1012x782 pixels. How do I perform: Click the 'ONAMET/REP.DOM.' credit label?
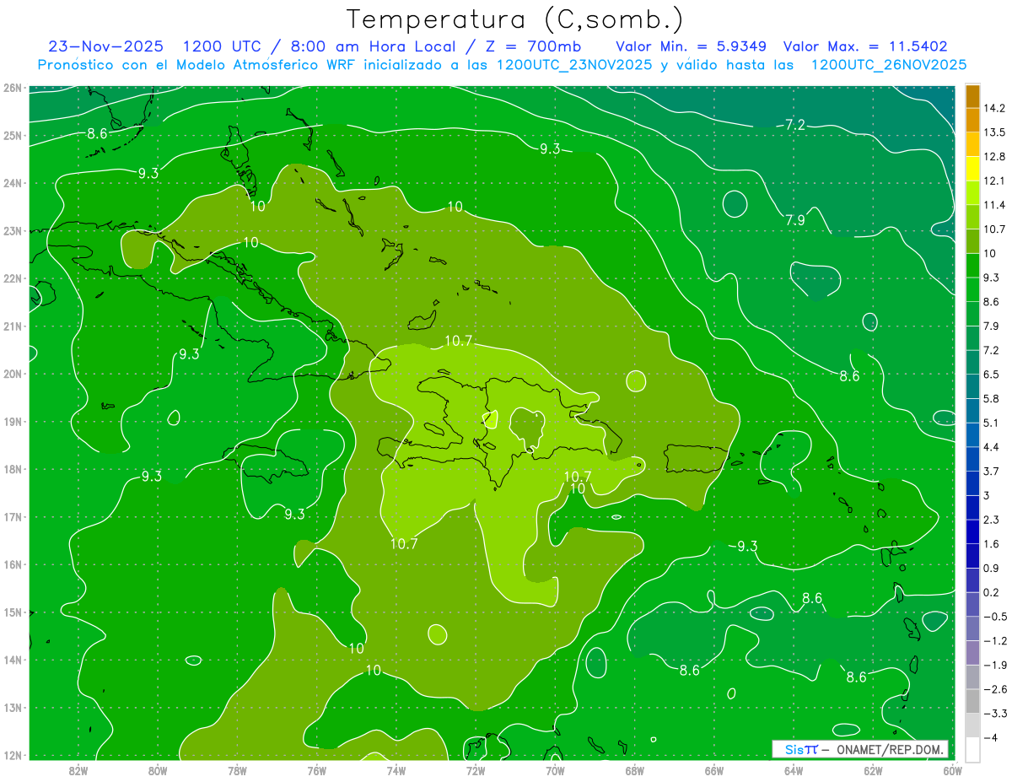(890, 749)
